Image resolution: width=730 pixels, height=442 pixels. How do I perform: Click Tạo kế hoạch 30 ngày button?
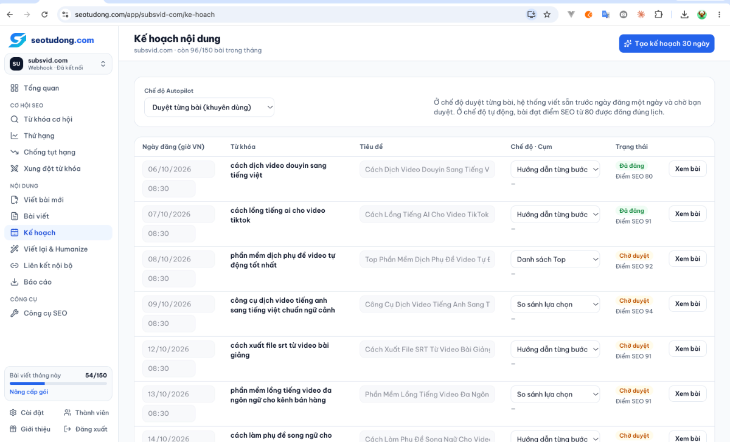click(667, 44)
